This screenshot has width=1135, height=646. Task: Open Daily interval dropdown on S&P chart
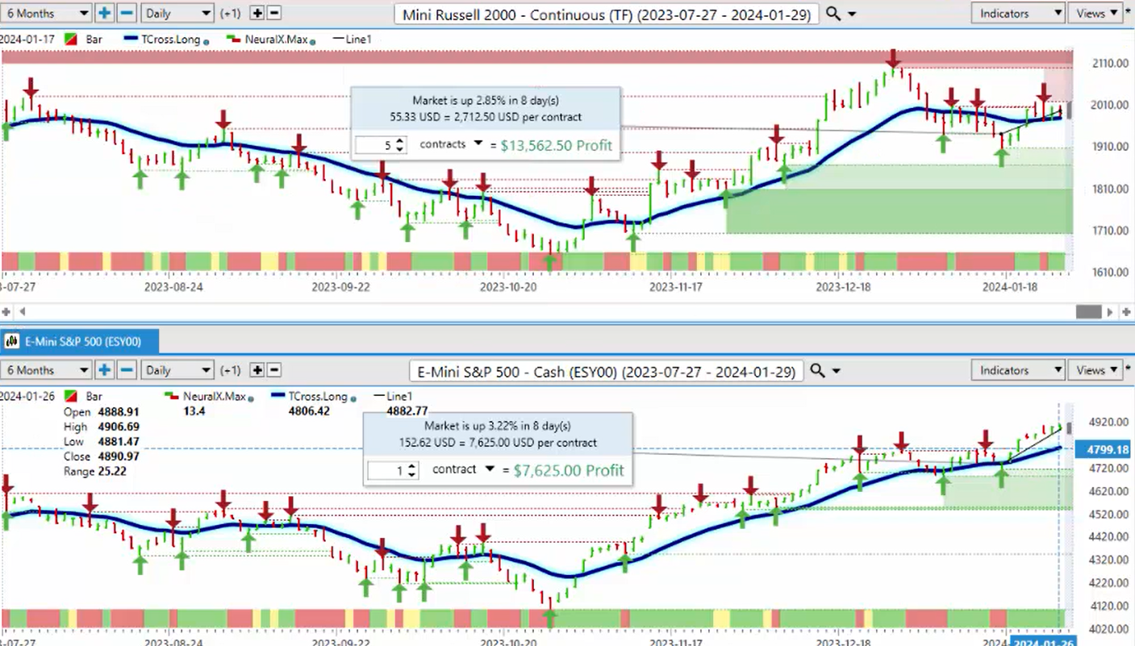[x=177, y=370]
